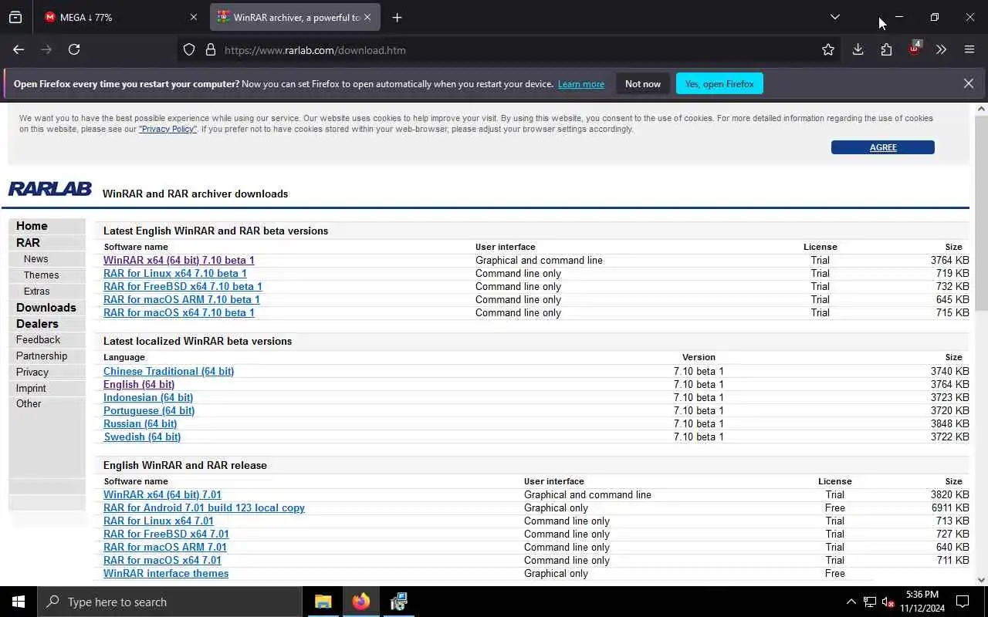Click the uBlock Origin extension icon
This screenshot has width=988, height=617.
pyautogui.click(x=915, y=49)
